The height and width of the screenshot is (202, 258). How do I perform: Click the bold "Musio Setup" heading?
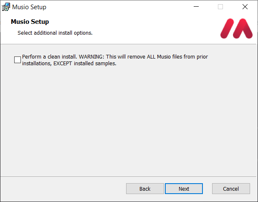click(x=30, y=22)
